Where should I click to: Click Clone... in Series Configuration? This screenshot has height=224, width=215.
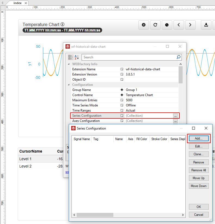pos(199,154)
